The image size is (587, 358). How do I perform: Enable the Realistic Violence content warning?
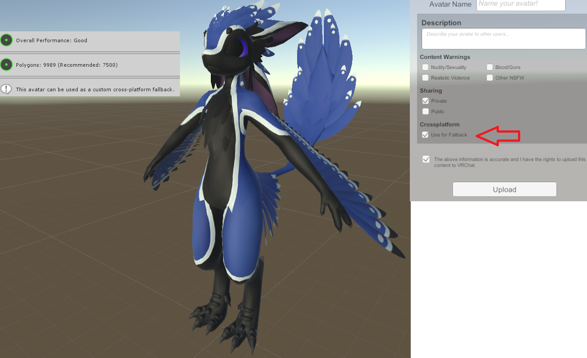pyautogui.click(x=425, y=78)
